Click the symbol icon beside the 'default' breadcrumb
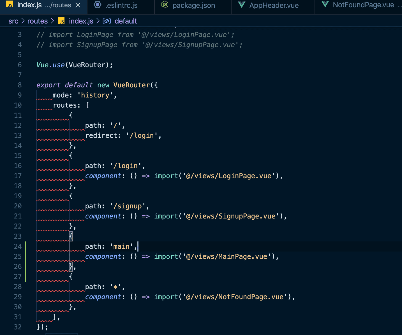This screenshot has height=335, width=402. (107, 21)
